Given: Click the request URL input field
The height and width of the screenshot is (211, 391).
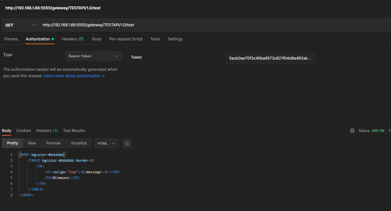Looking at the screenshot, I should tap(214, 25).
